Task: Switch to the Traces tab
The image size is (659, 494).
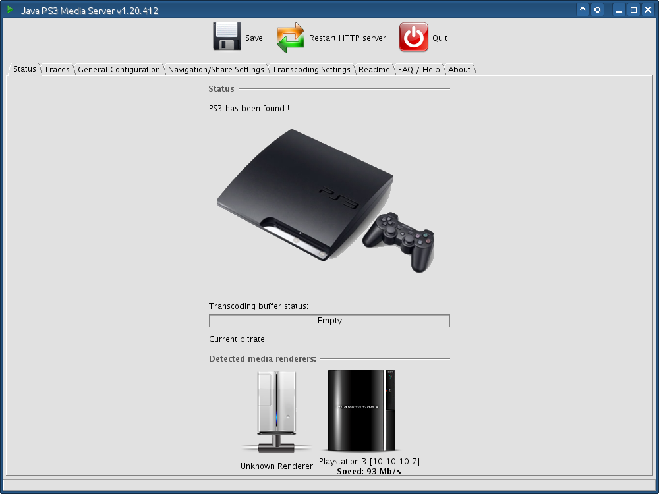Action: pos(57,70)
